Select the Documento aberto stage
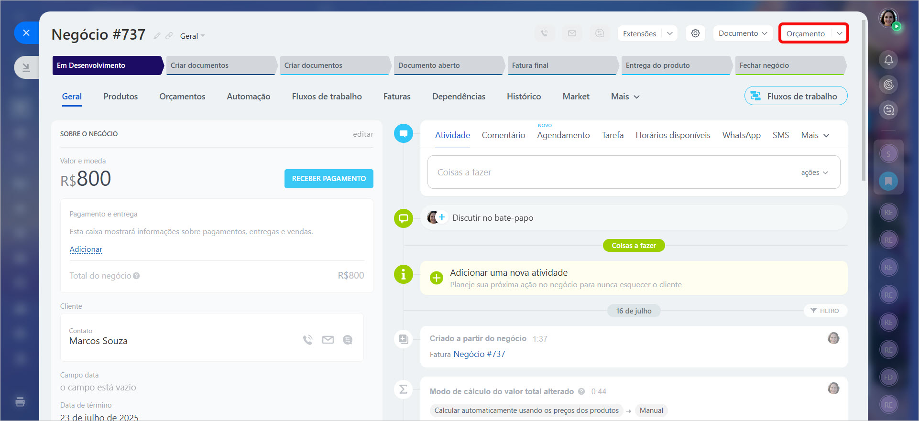Screen dimensions: 919x421 pyautogui.click(x=449, y=65)
